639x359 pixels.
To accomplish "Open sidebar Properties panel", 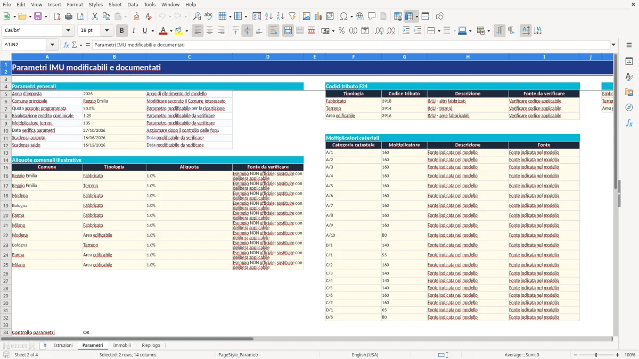I will pyautogui.click(x=629, y=62).
